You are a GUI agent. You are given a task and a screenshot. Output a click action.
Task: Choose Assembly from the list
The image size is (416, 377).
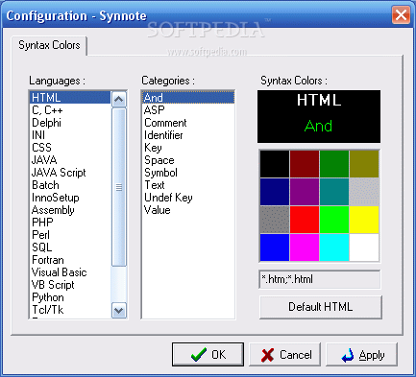pos(70,210)
